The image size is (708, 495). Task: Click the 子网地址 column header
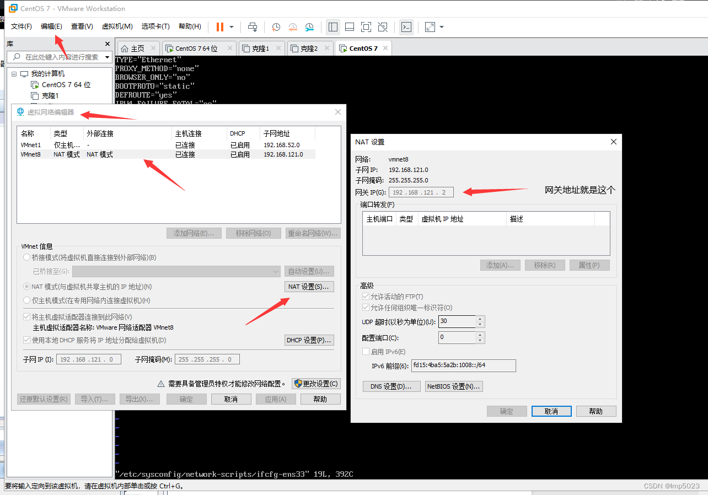[x=287, y=133]
